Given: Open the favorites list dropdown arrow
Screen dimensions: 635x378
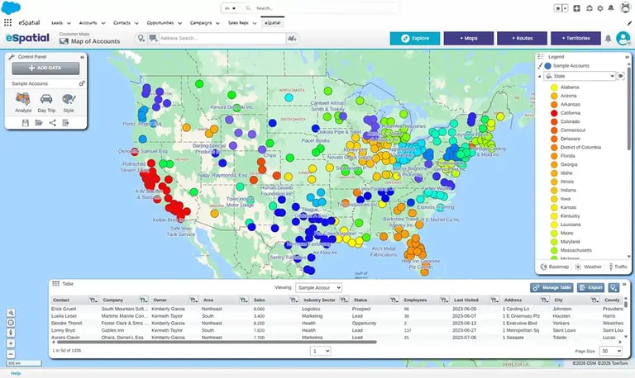Looking at the screenshot, I should tap(566, 8).
